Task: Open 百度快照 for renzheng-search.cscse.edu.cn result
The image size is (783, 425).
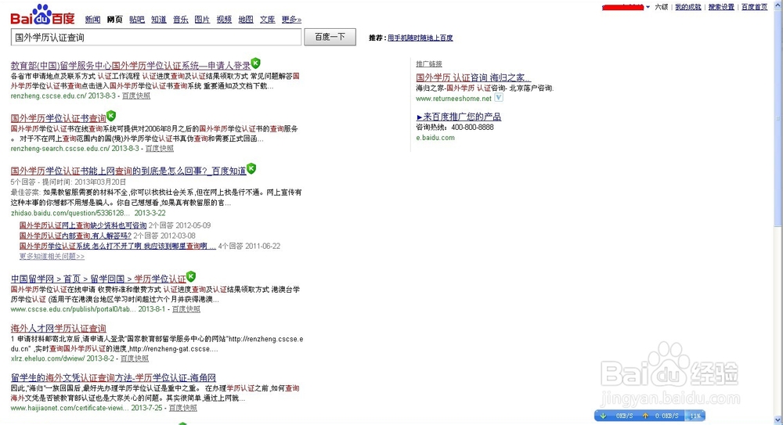Action: click(160, 149)
